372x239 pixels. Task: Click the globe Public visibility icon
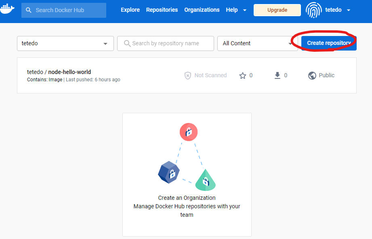tap(312, 76)
